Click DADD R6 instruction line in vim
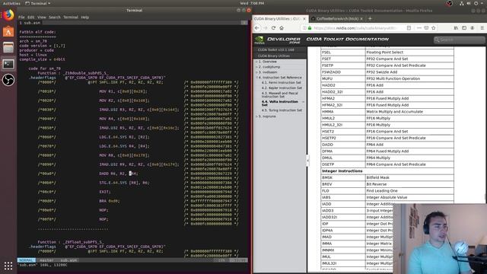This screenshot has width=487, height=274. coord(119,174)
